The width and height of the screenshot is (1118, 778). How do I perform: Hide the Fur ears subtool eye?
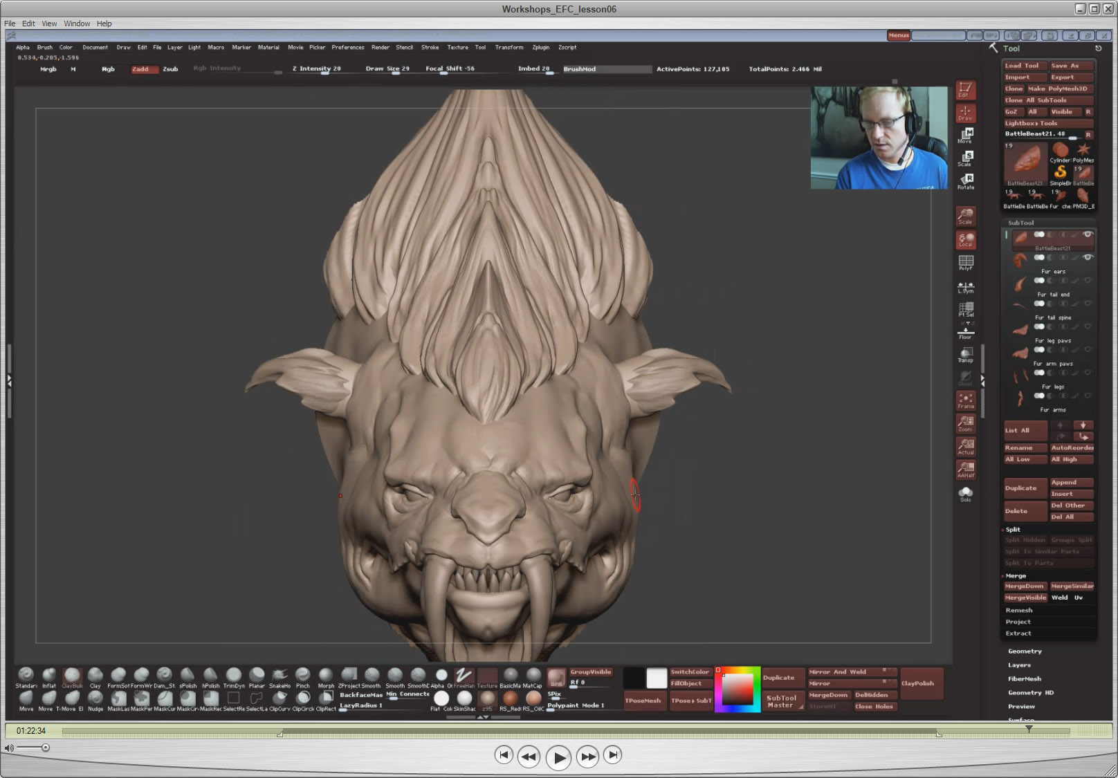[1088, 257]
